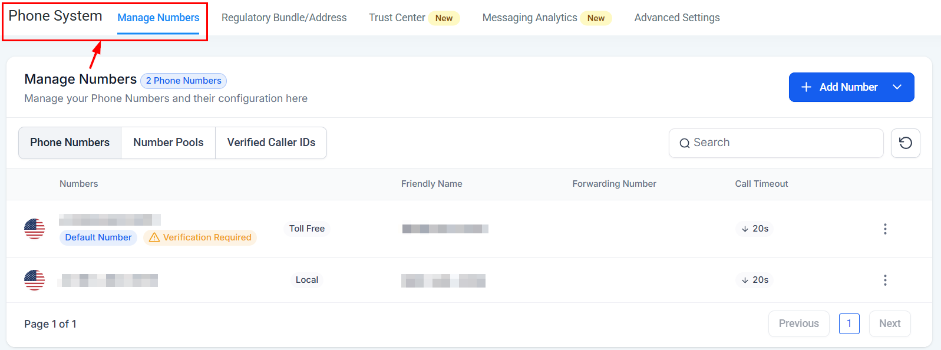The image size is (941, 350).
Task: Open the Trust Center tab
Action: coord(397,18)
